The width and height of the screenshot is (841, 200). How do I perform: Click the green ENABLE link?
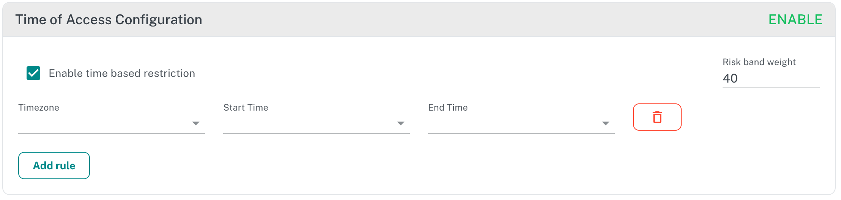click(x=795, y=20)
